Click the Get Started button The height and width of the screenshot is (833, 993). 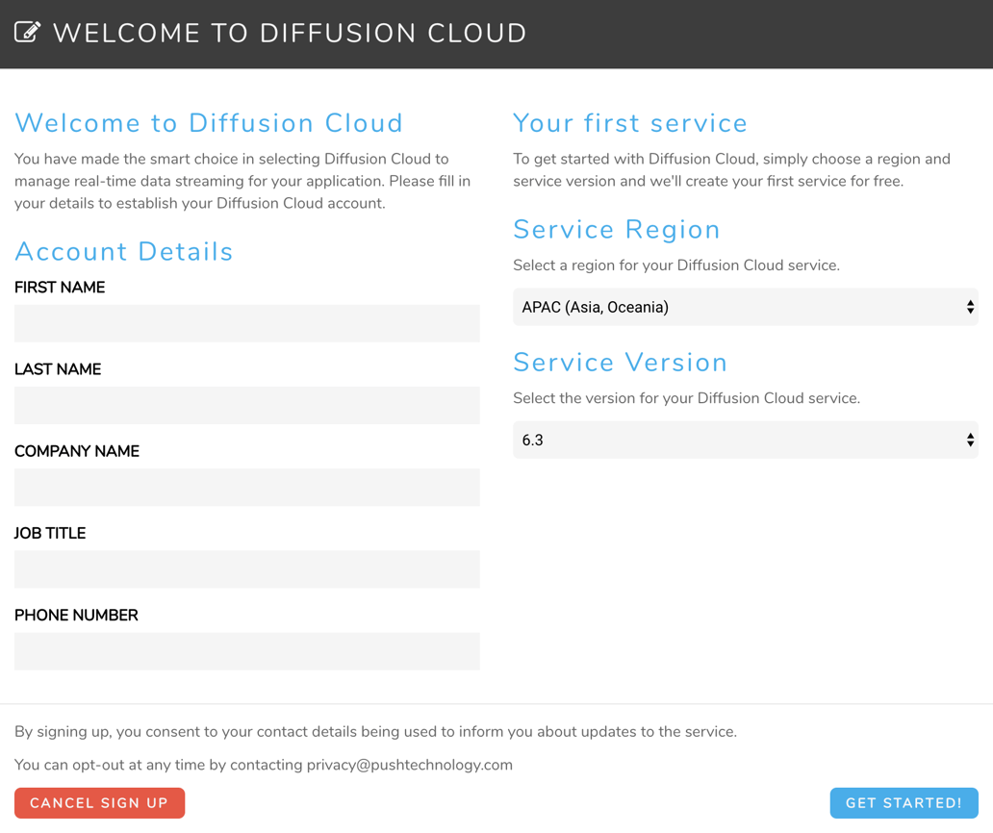[x=904, y=803]
